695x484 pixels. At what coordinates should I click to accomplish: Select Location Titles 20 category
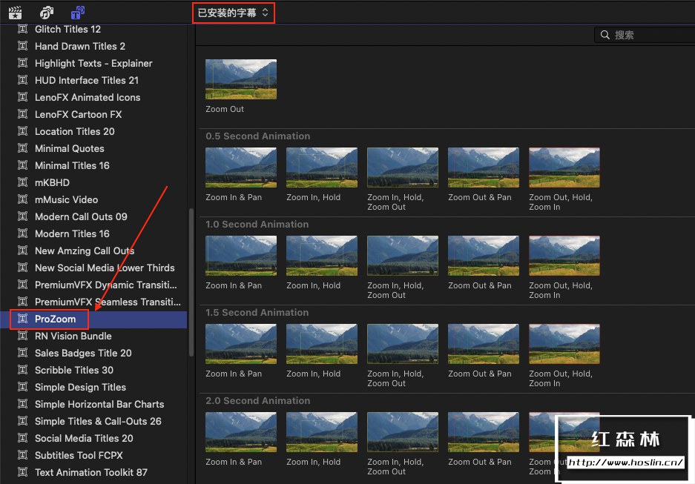(93, 131)
